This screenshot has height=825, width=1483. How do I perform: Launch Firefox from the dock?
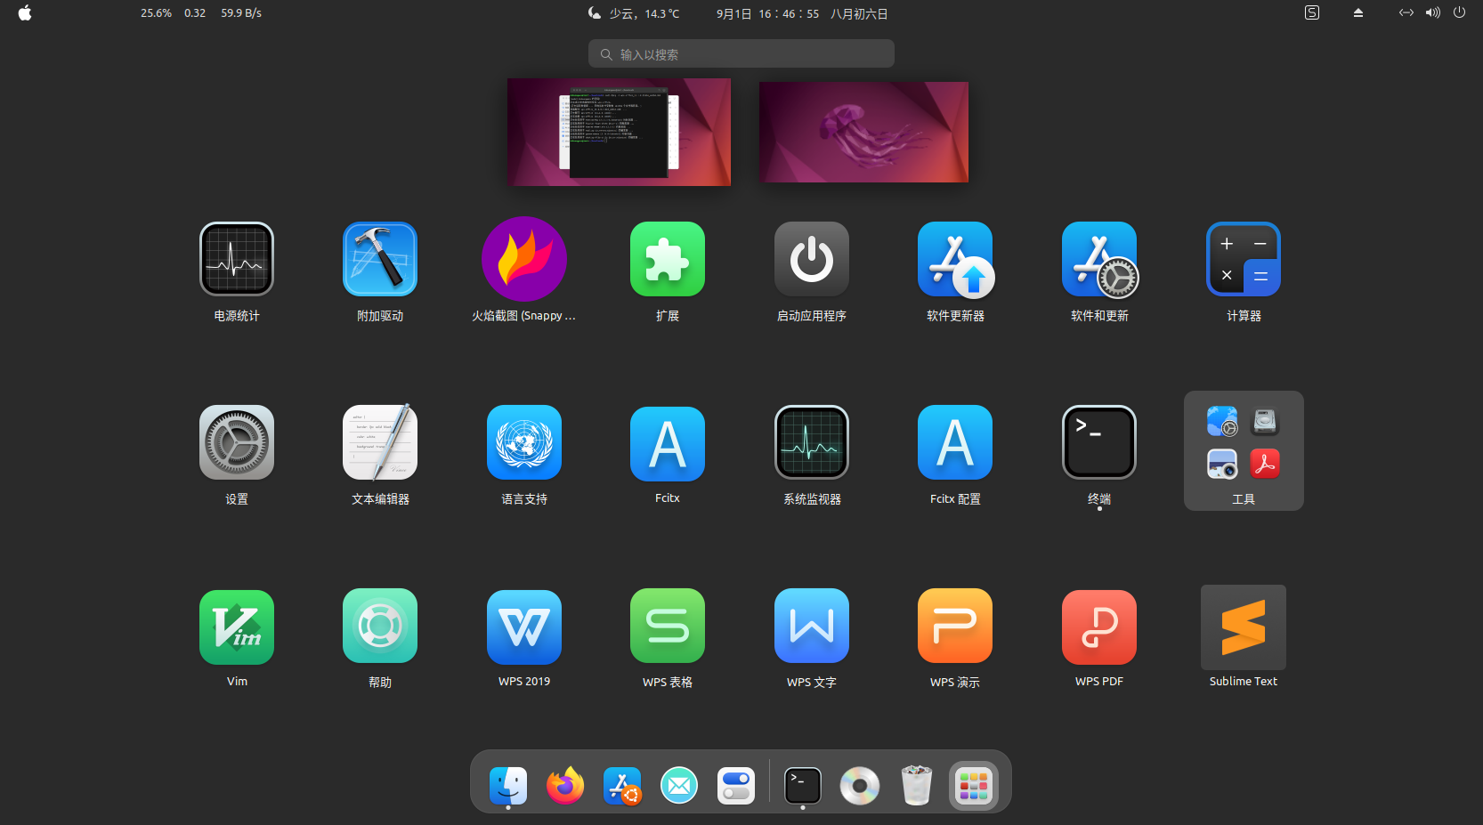tap(565, 785)
